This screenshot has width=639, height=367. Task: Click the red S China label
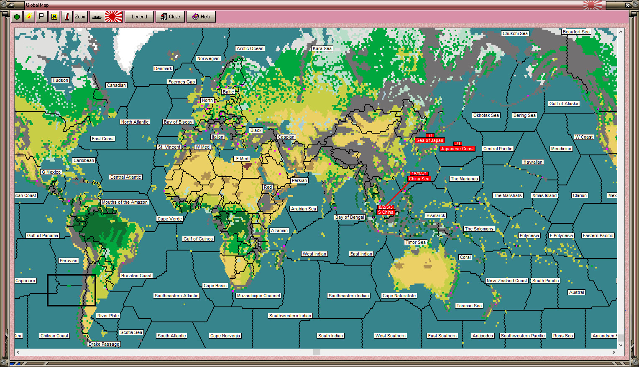[x=386, y=212]
